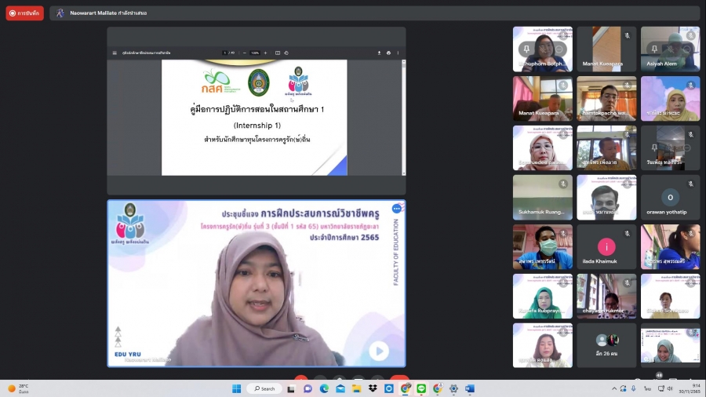The image size is (706, 397).
Task: Click the fit to page icon in PDF toolbar
Action: point(276,53)
